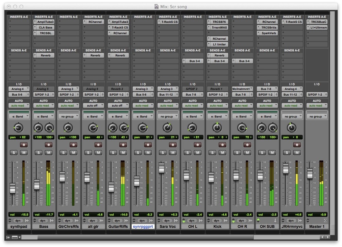Click the right pan knob on OH SUB
The image size is (342, 247).
point(273,128)
